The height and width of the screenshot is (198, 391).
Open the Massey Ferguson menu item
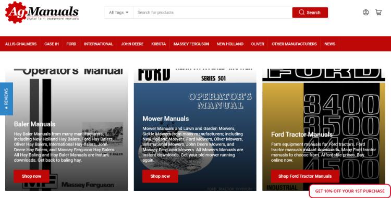(191, 44)
